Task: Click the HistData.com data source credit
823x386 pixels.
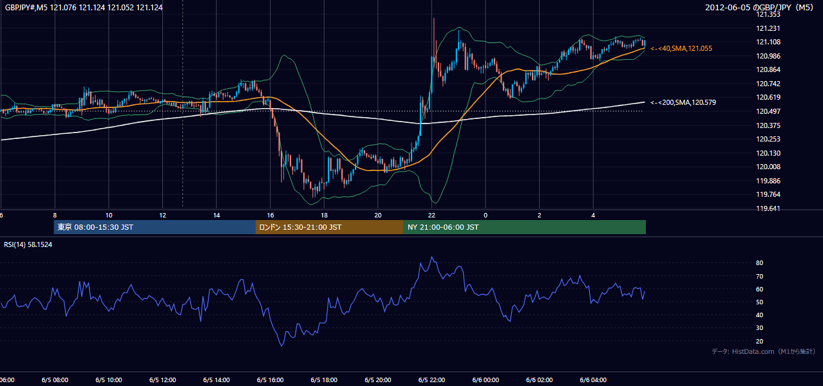Action: (x=764, y=351)
